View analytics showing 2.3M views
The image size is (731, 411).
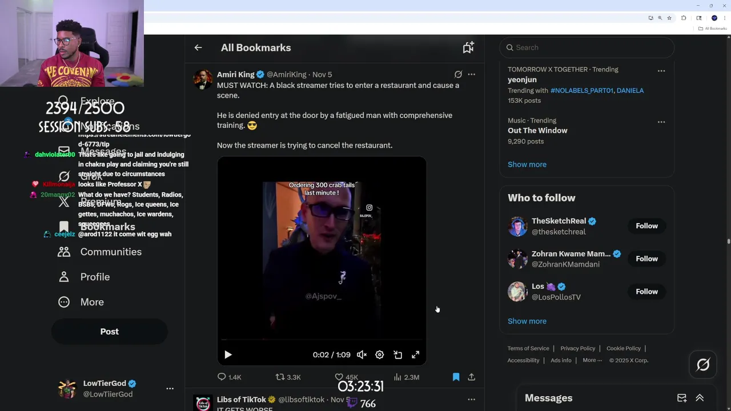click(x=407, y=377)
